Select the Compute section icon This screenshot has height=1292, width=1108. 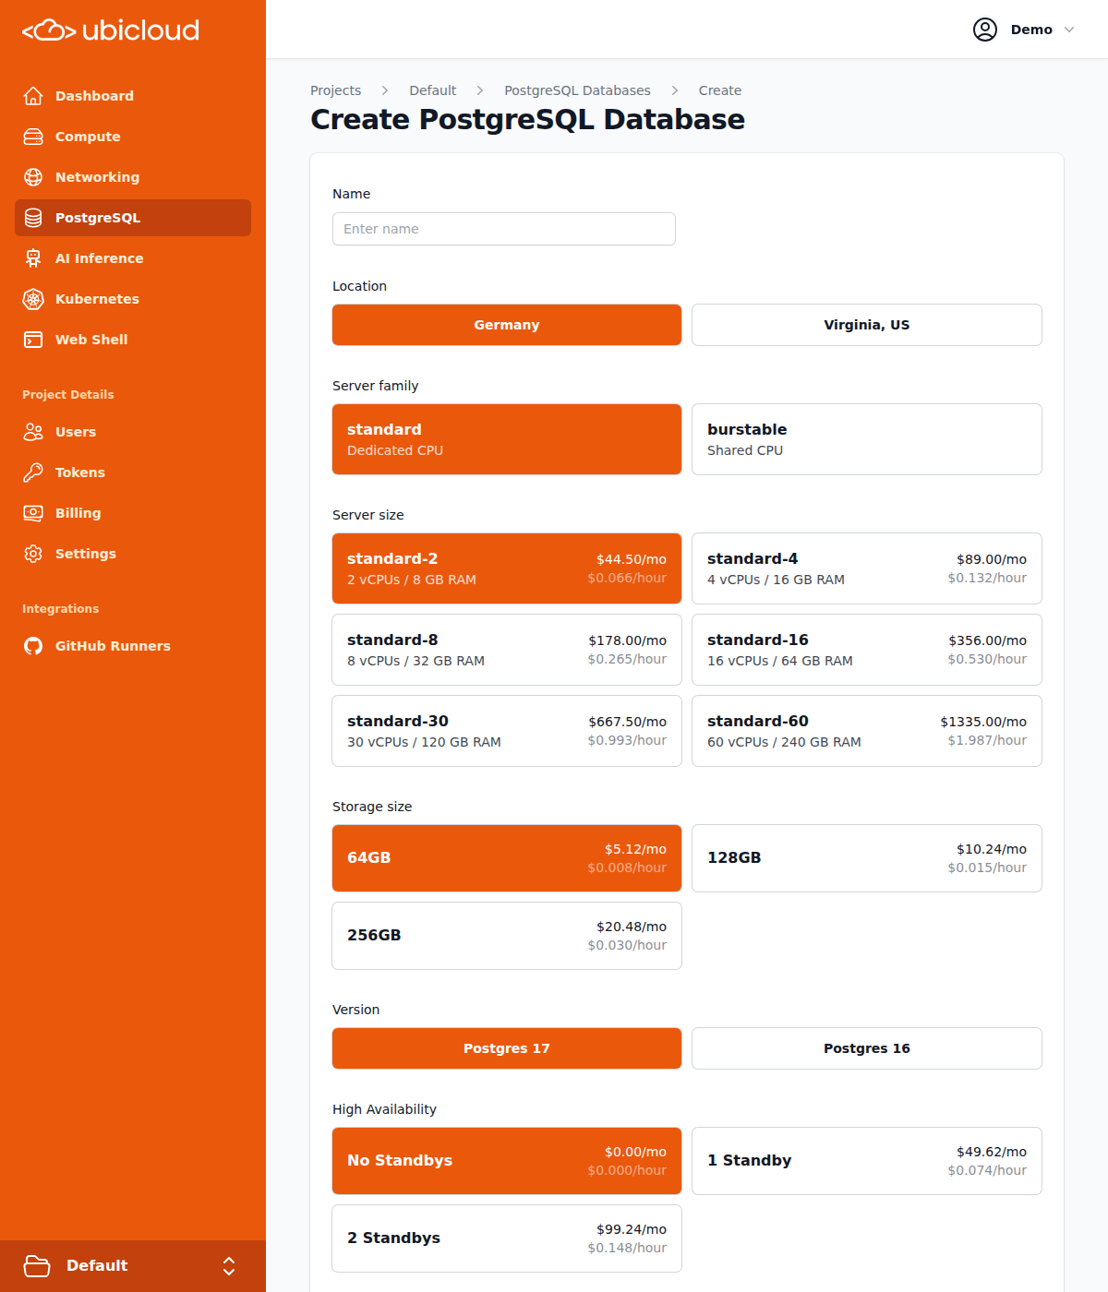tap(33, 136)
